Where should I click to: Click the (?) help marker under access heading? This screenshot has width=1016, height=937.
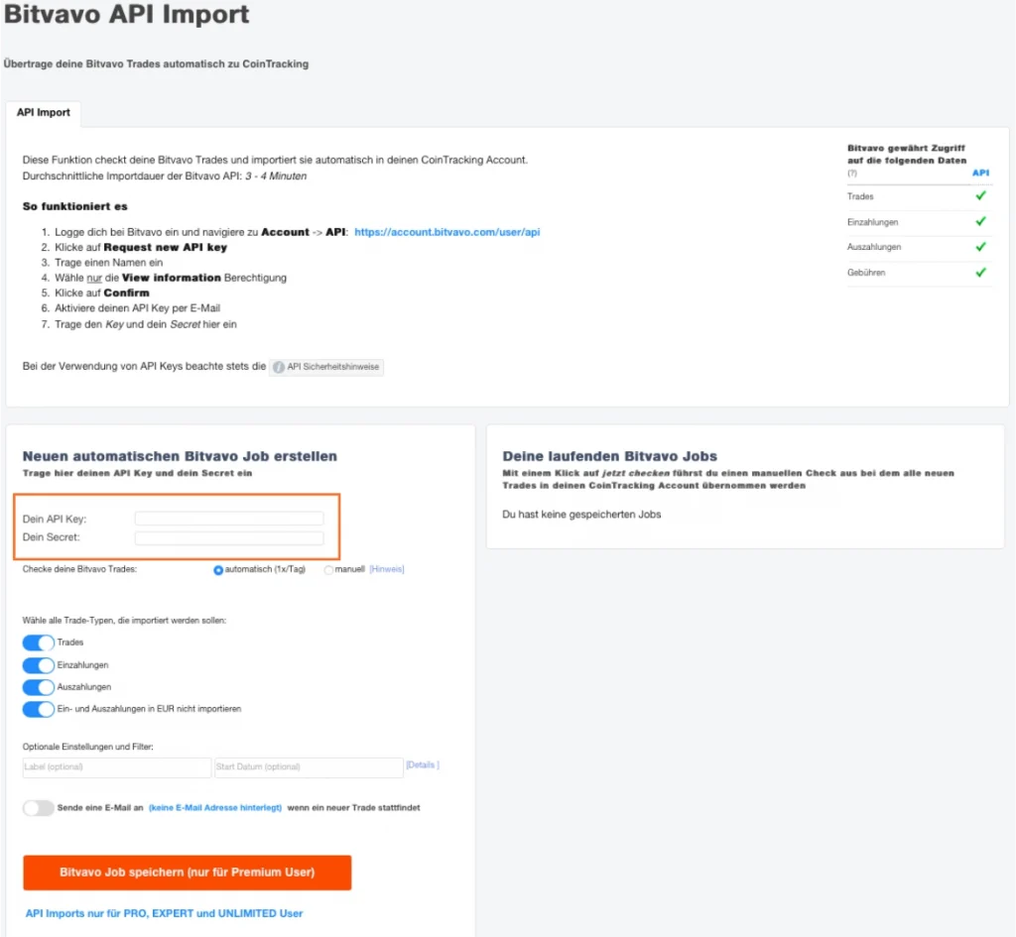(x=852, y=174)
